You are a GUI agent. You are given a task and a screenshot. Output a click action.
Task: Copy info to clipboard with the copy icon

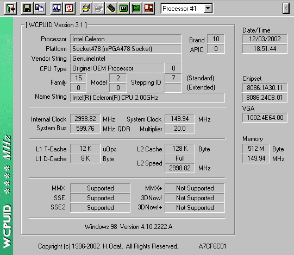click(40, 8)
